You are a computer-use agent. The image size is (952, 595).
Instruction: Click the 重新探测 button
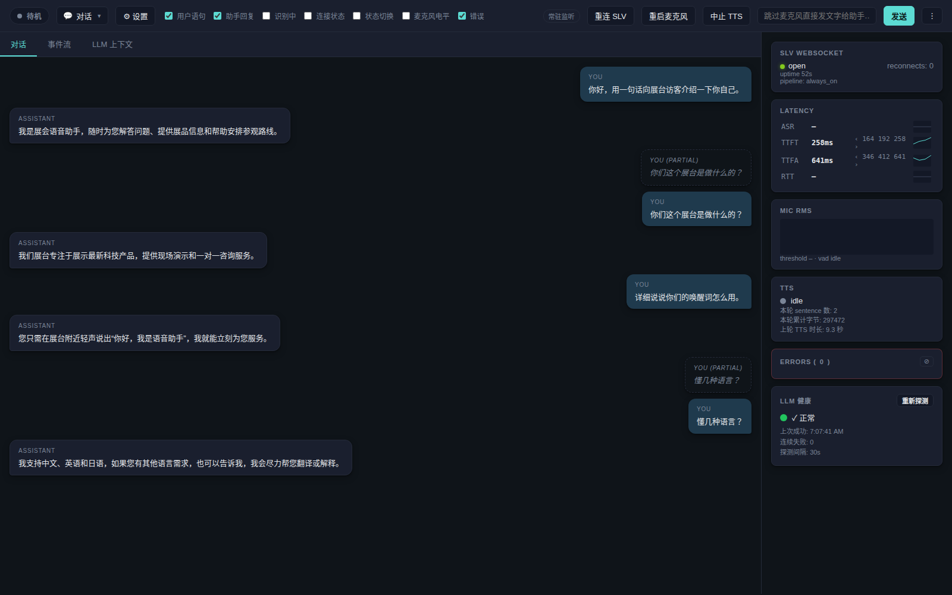pos(915,401)
